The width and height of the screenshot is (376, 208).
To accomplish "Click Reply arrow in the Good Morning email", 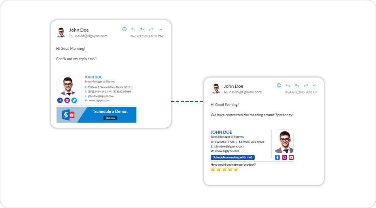I will point(133,29).
